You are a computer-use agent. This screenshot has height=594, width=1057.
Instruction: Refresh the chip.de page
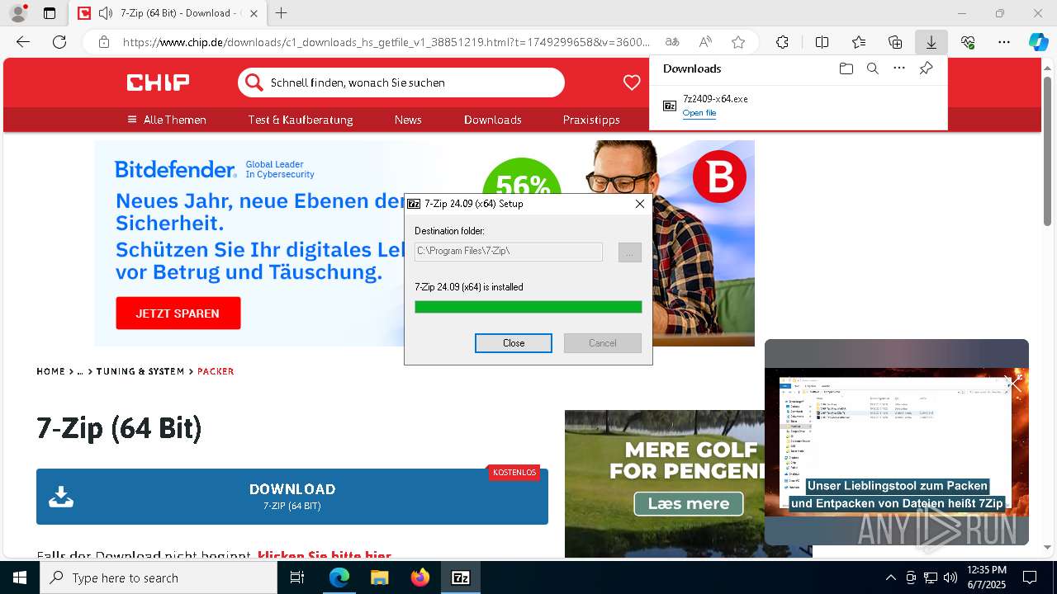point(59,42)
